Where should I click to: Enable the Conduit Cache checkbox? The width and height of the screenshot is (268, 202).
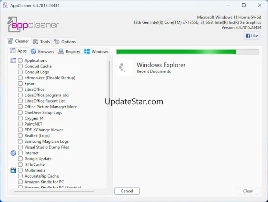(20, 66)
